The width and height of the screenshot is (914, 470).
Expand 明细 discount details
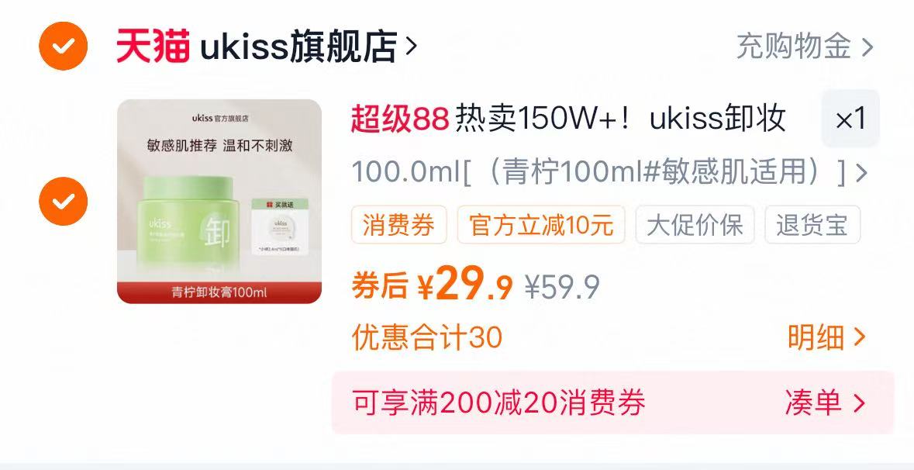[826, 337]
